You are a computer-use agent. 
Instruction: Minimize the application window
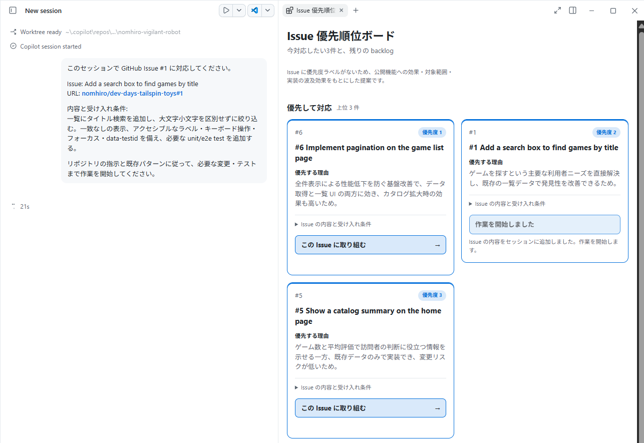(591, 11)
